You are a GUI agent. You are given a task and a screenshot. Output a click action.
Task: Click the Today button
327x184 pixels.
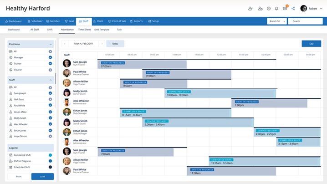[115, 44]
